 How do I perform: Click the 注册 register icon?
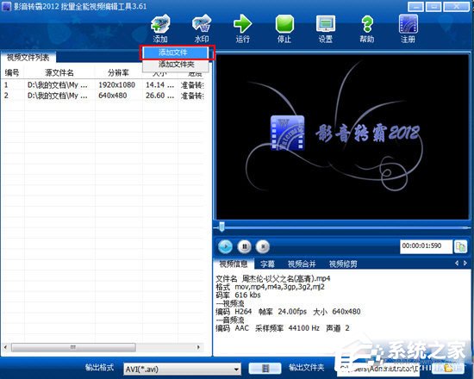[409, 28]
